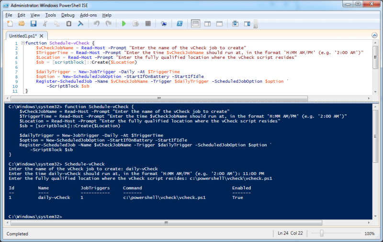
Task: Click the console pane scroll up arrow
Action: (375, 107)
